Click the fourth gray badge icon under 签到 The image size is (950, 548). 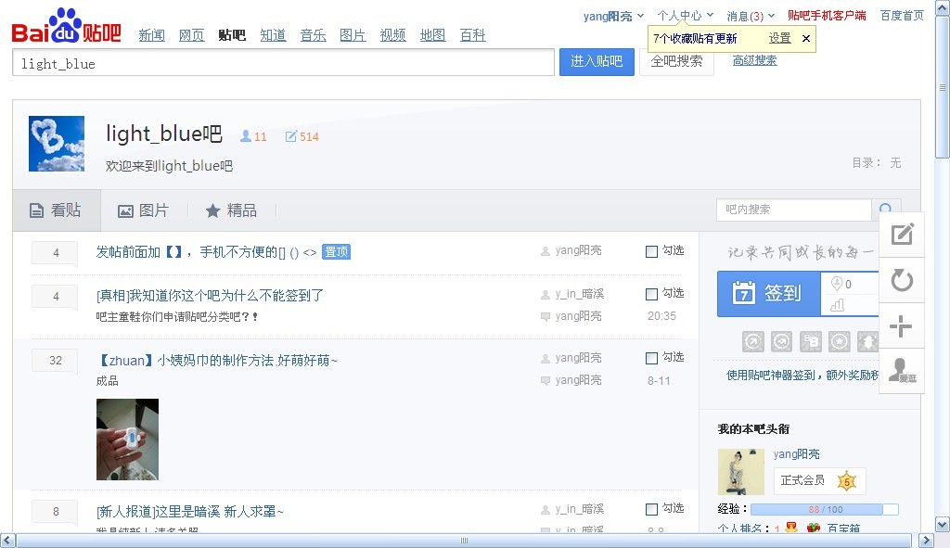tap(839, 341)
